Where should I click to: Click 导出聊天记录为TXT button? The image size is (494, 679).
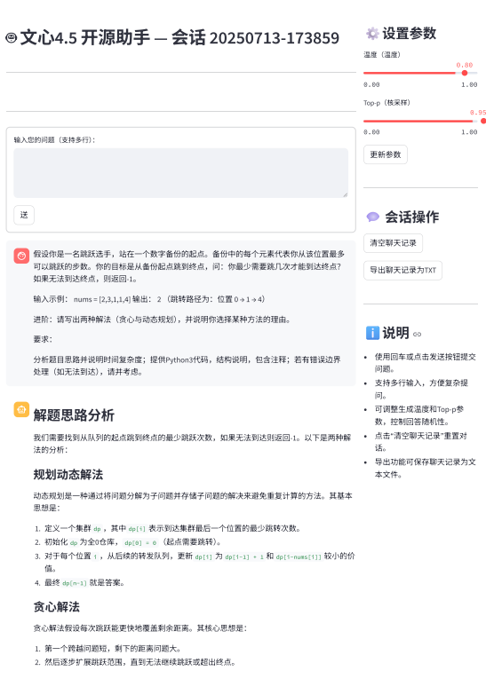click(x=402, y=270)
